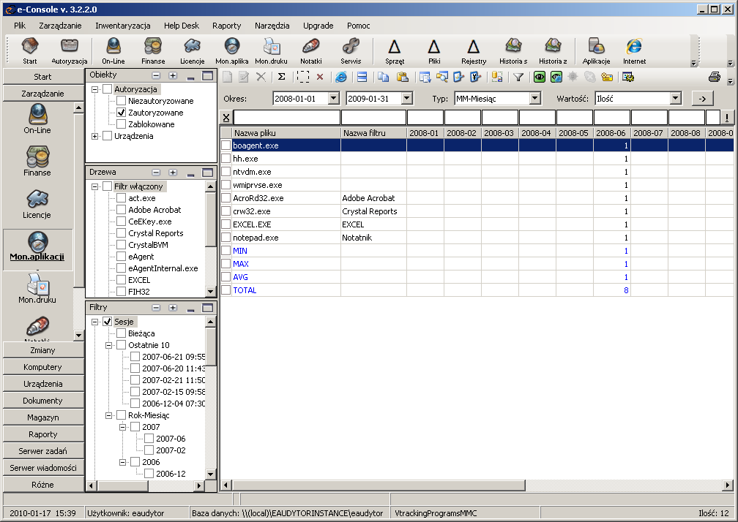Screen dimensions: 738x522
Task: Open the Magazyn sidebar section
Action: click(x=42, y=417)
